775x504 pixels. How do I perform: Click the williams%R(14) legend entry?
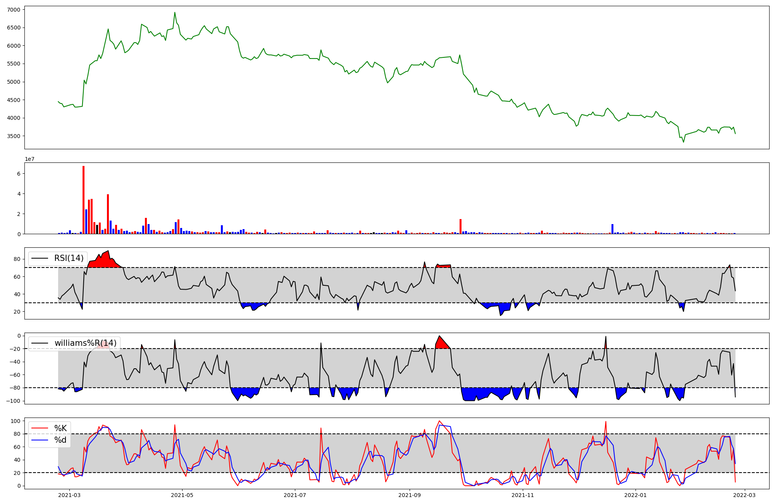click(x=85, y=343)
